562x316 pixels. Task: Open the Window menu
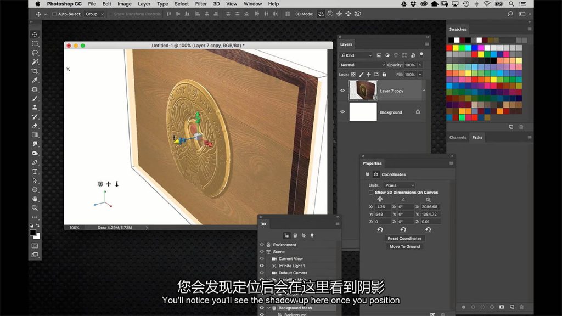pos(252,4)
